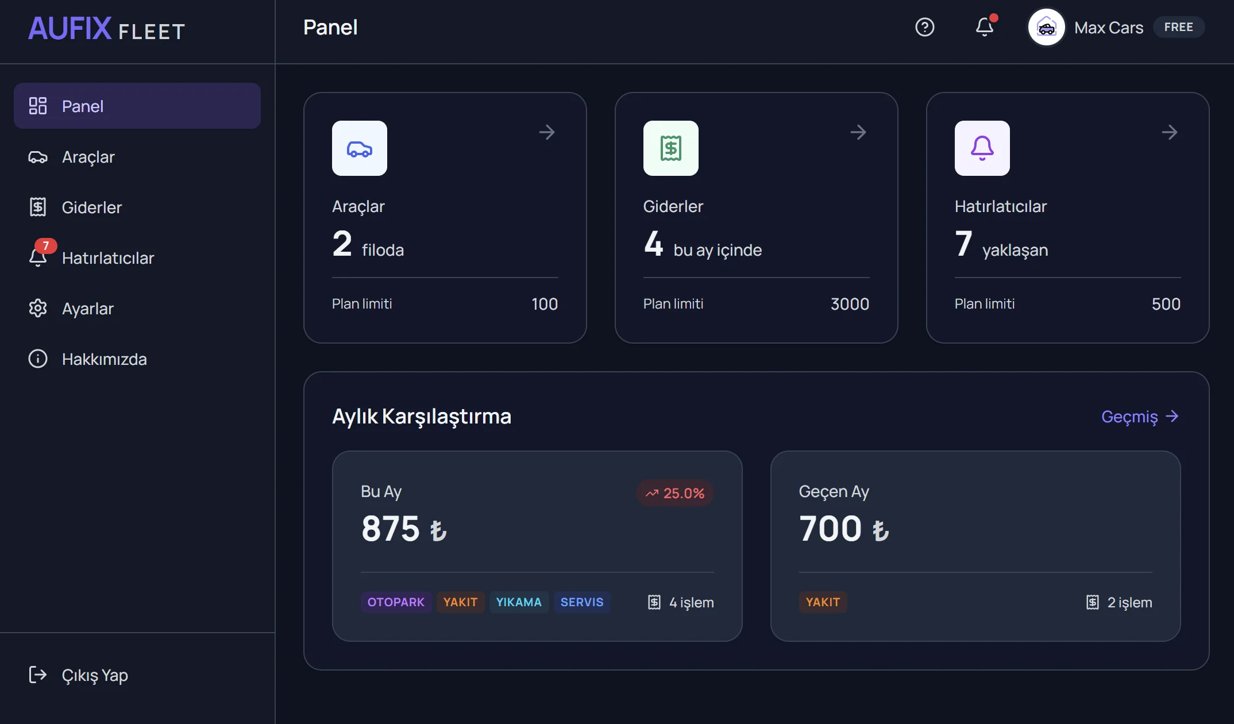Click the YAKIT tag in Bu Ay card
The height and width of the screenshot is (724, 1234).
(x=460, y=602)
